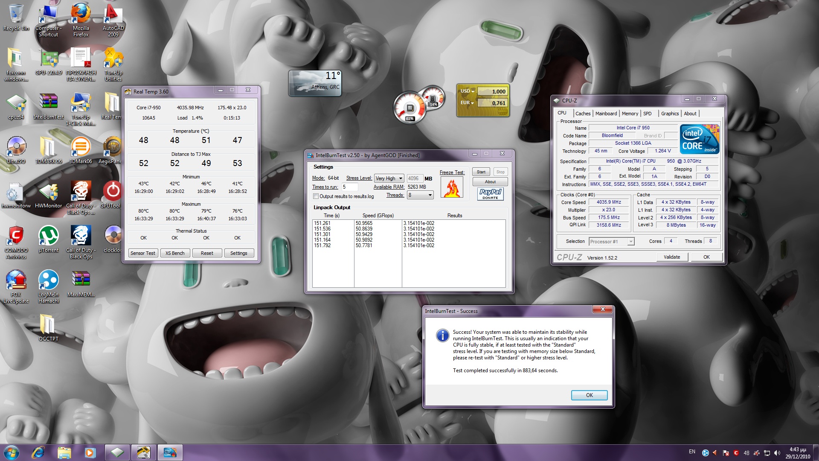Open Call of Duty Black Ops icon beside µTorrent
The width and height of the screenshot is (819, 461).
81,242
